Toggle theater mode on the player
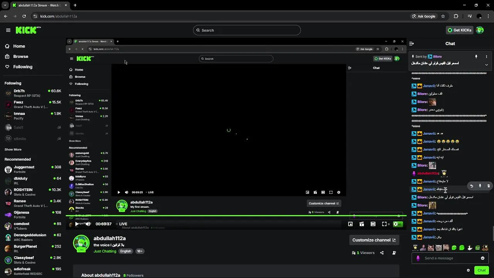The height and width of the screenshot is (278, 494). tap(373, 224)
